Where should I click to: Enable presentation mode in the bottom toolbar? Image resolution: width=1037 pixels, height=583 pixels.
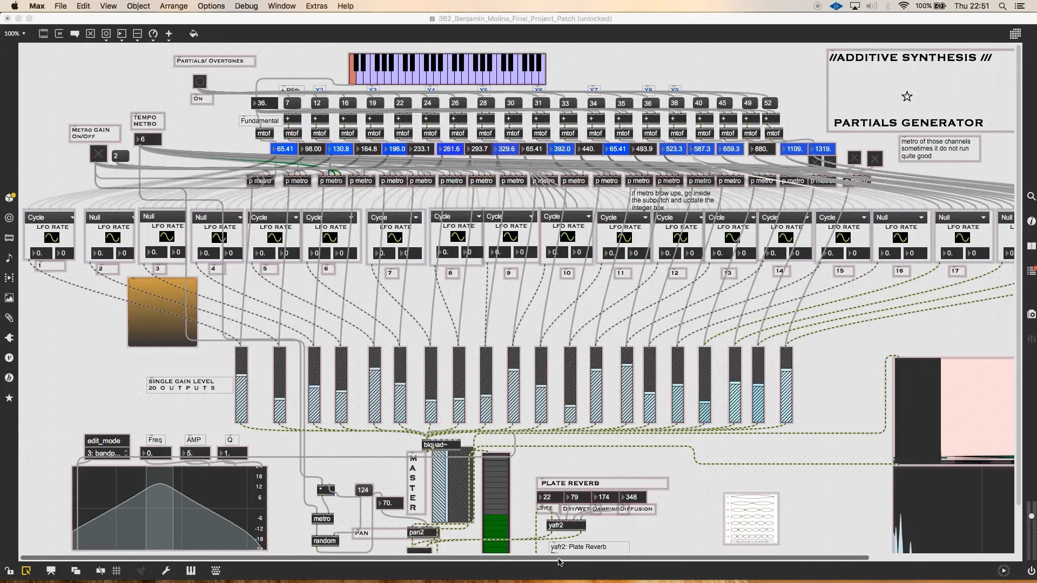[51, 571]
